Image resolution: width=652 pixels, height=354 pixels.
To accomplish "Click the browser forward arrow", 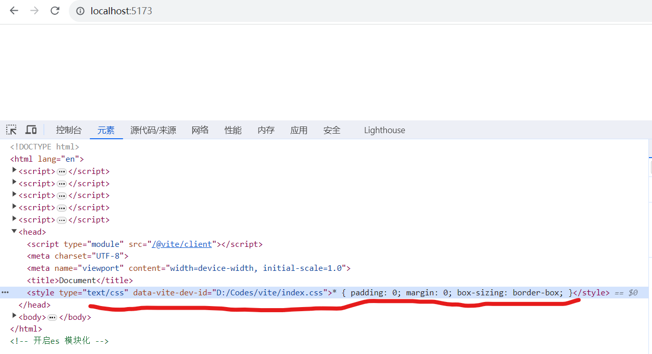I will (34, 11).
